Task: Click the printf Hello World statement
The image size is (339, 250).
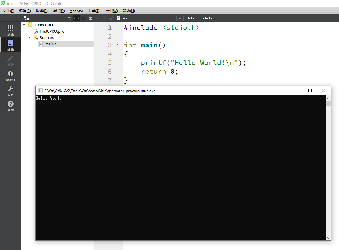Action: coord(193,63)
